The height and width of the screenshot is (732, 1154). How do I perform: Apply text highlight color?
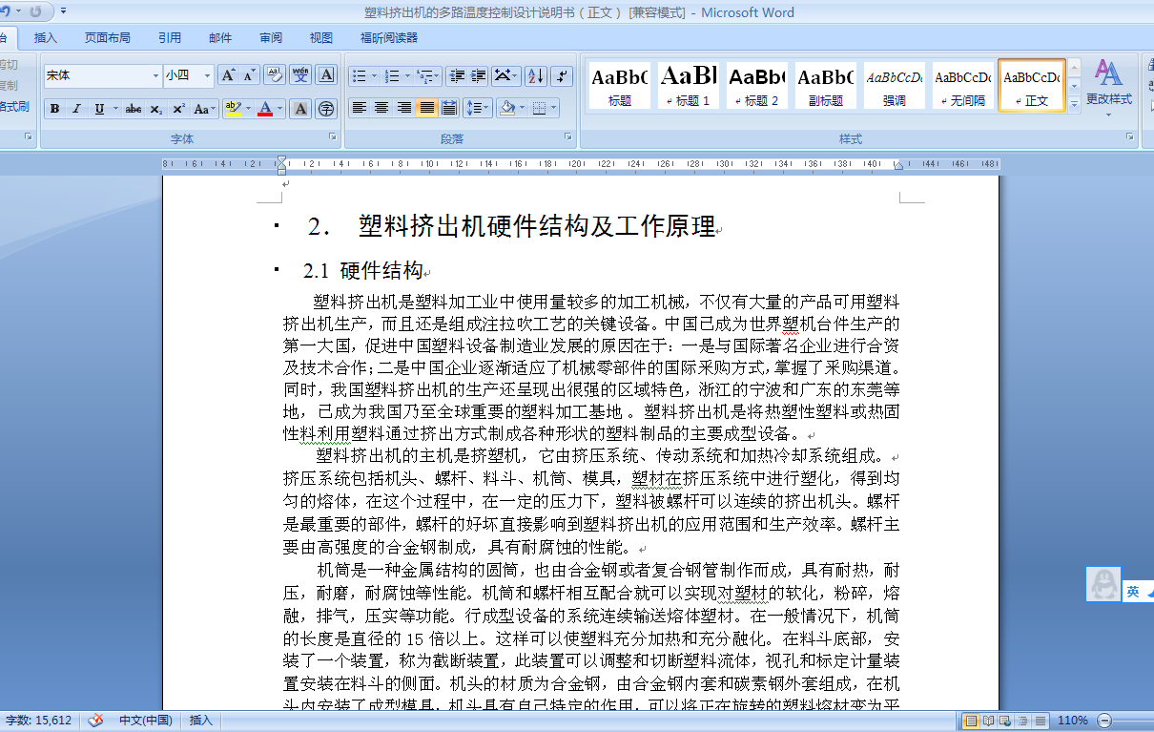tap(232, 109)
